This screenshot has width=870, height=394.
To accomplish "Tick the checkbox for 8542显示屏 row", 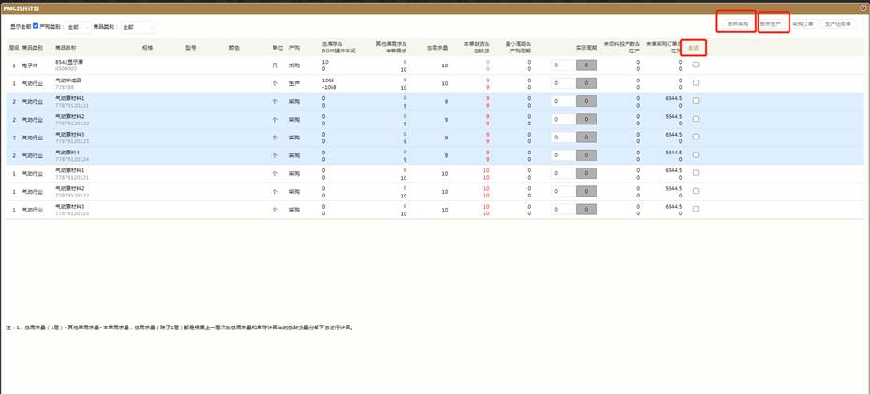I will click(x=696, y=65).
